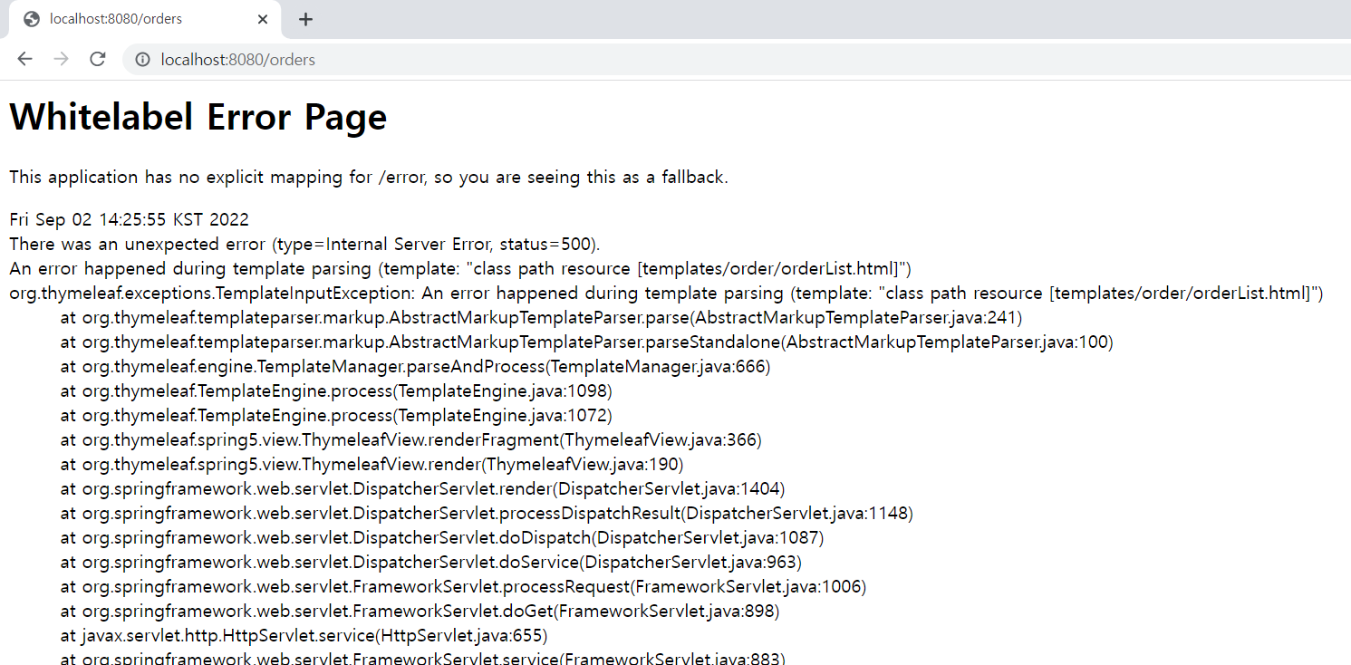Click the timestamp Fri Sep 02 14:25:55 KST 2022
1351x665 pixels.
[x=129, y=220]
